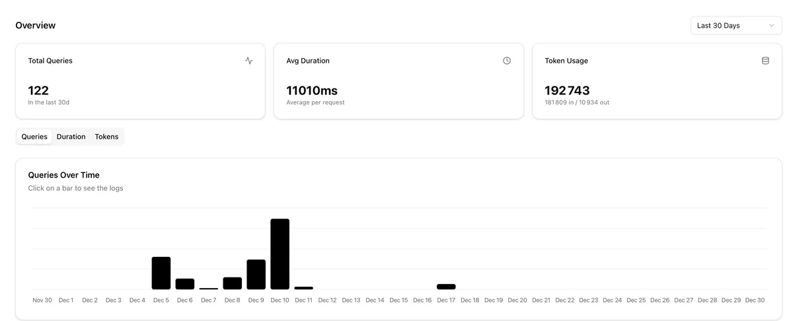793x321 pixels.
Task: Select the Dec 17 queries bar
Action: (446, 287)
